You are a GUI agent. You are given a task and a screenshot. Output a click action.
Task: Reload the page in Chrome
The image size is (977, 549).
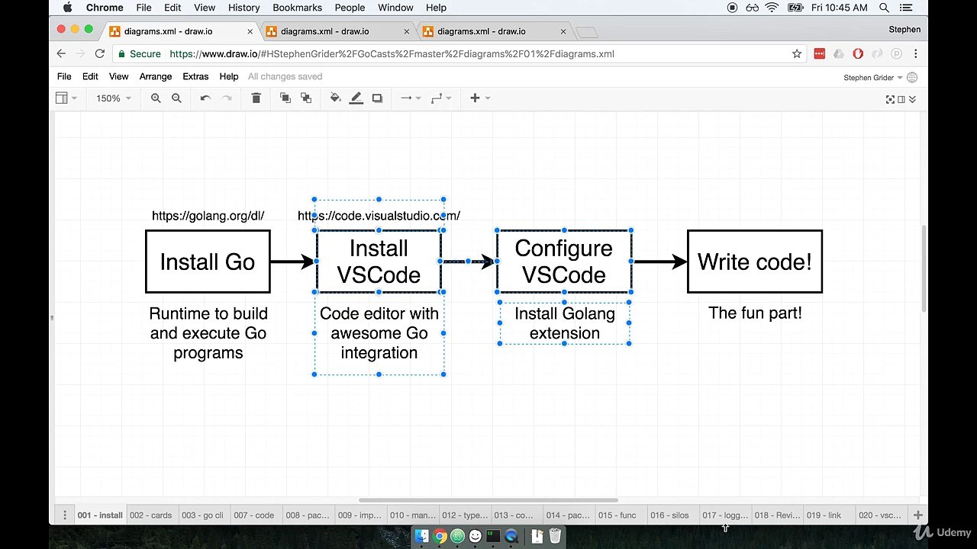[99, 54]
